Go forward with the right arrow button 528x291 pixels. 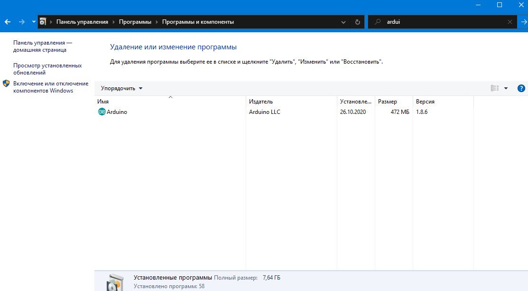(x=21, y=22)
